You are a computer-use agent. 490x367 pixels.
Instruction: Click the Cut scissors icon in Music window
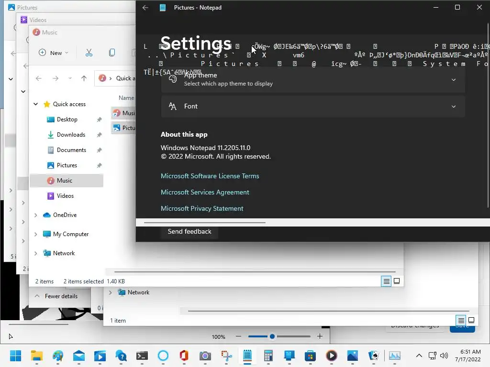coord(89,53)
